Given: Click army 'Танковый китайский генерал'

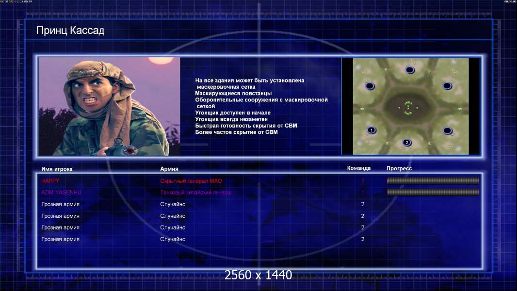Looking at the screenshot, I should (x=197, y=193).
